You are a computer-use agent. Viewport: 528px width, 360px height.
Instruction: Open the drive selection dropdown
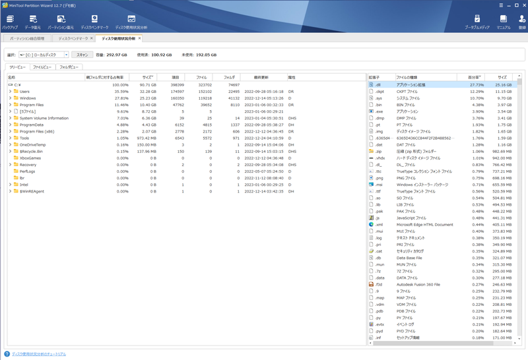click(67, 55)
